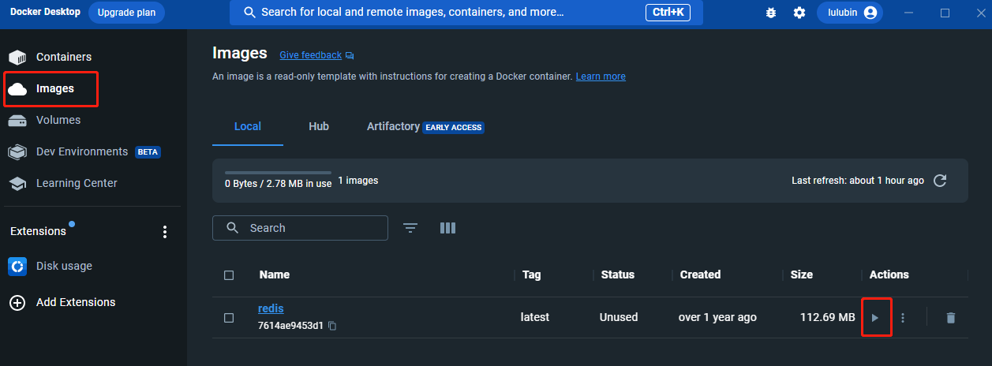Sort by the Status column header

tap(618, 274)
